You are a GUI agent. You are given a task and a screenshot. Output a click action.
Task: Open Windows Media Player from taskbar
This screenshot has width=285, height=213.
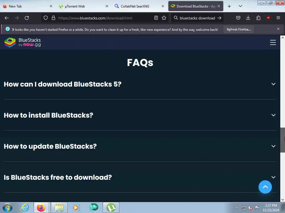pyautogui.click(x=76, y=207)
